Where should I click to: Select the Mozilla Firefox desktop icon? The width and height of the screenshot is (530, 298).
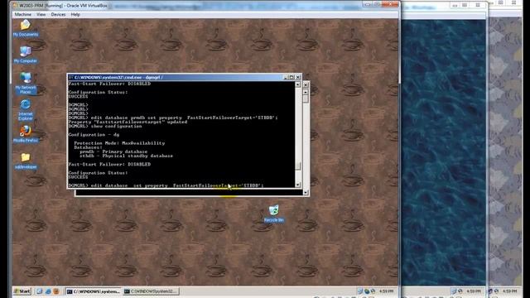point(26,134)
